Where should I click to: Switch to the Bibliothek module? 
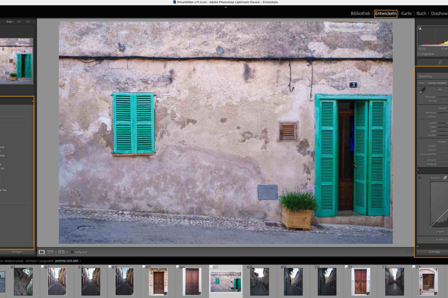(360, 13)
